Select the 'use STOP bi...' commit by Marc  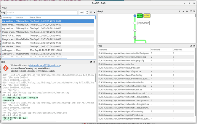tap(8, 36)
